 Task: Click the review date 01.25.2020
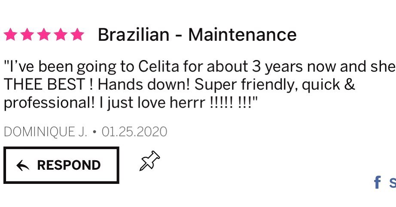click(x=134, y=132)
